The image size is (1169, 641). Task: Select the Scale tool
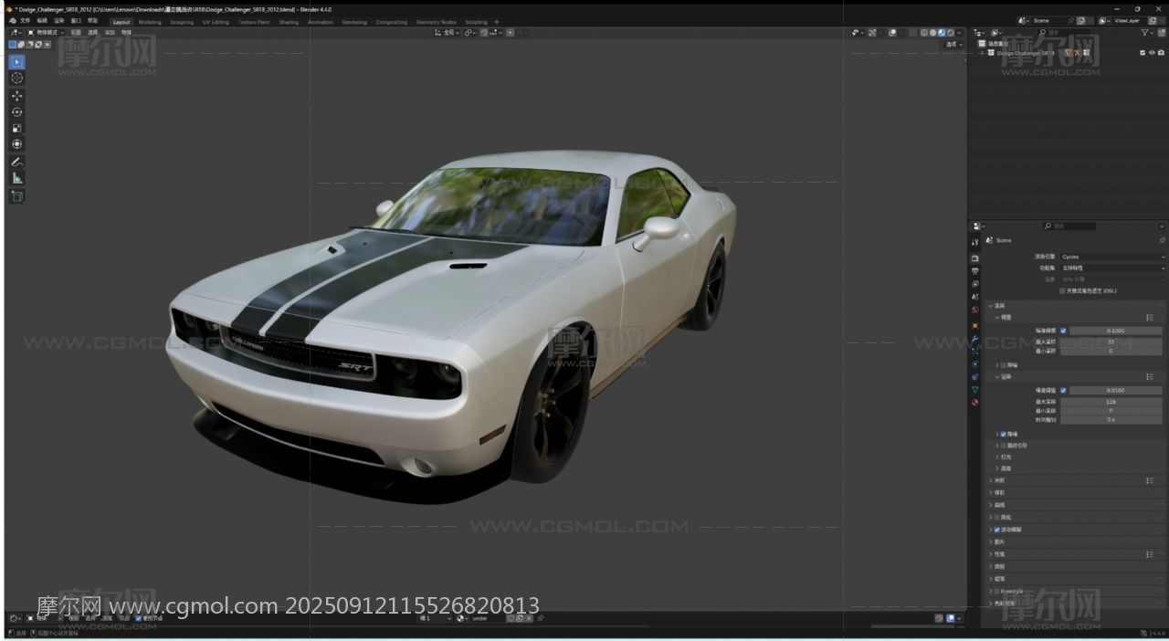click(x=16, y=129)
